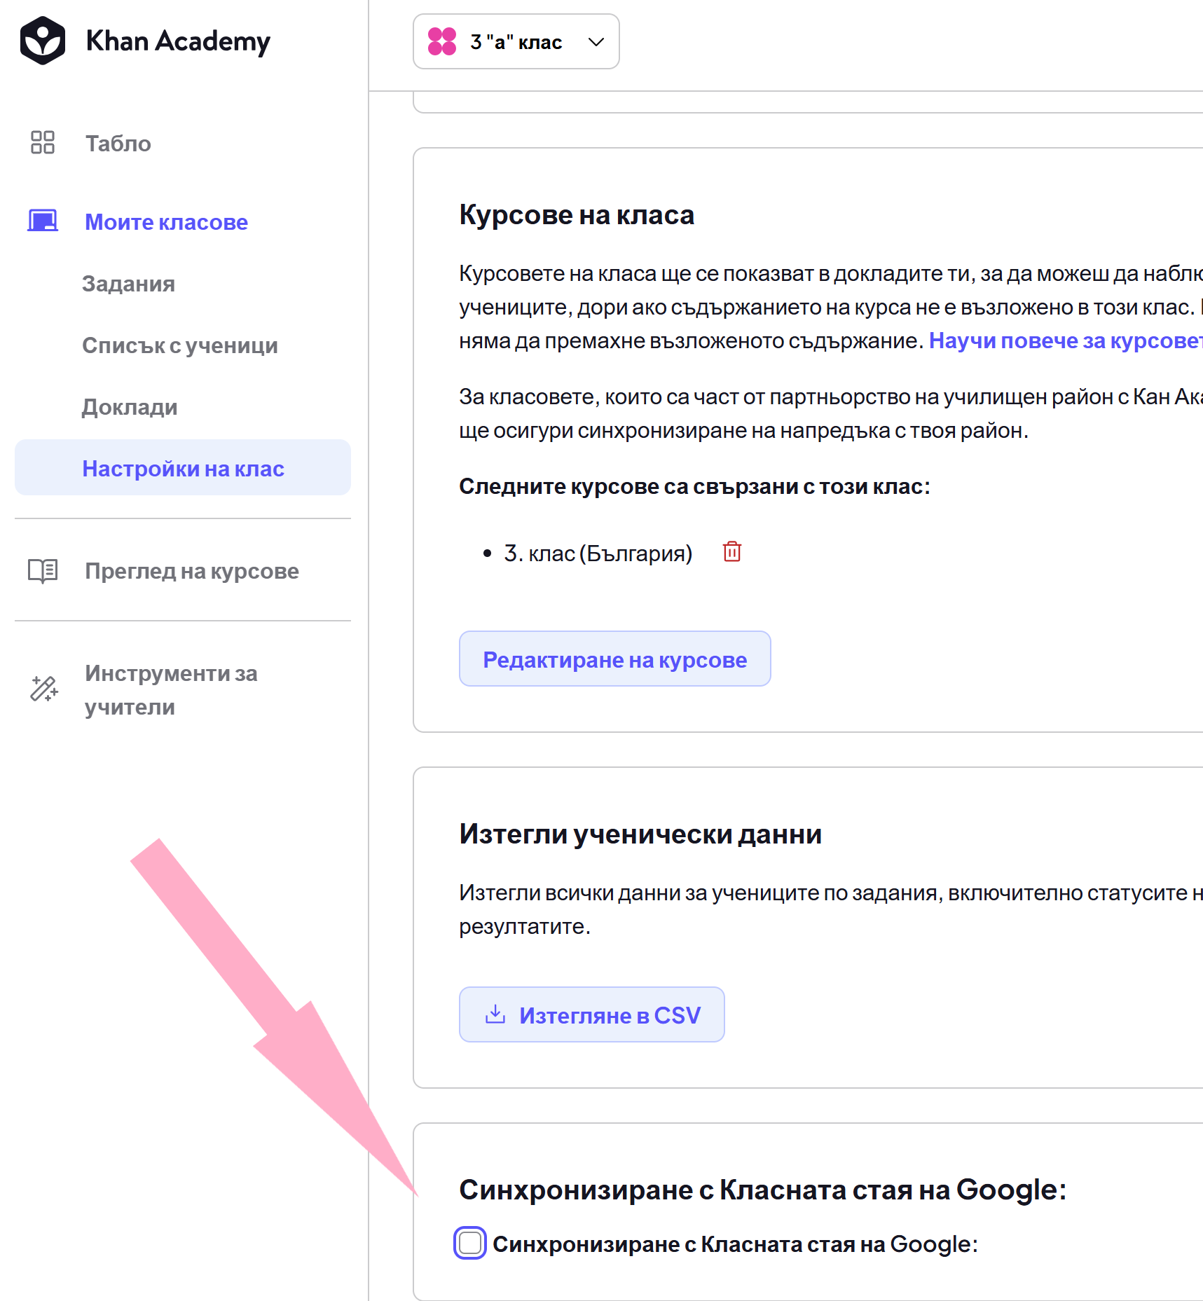Click the Преглед на курсове book icon
This screenshot has width=1203, height=1301.
[43, 571]
